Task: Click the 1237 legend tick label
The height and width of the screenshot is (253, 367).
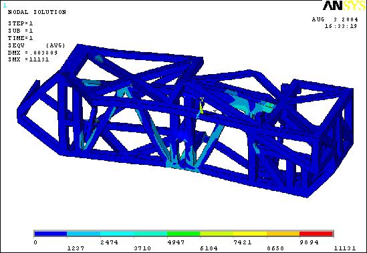Action: pyautogui.click(x=76, y=248)
